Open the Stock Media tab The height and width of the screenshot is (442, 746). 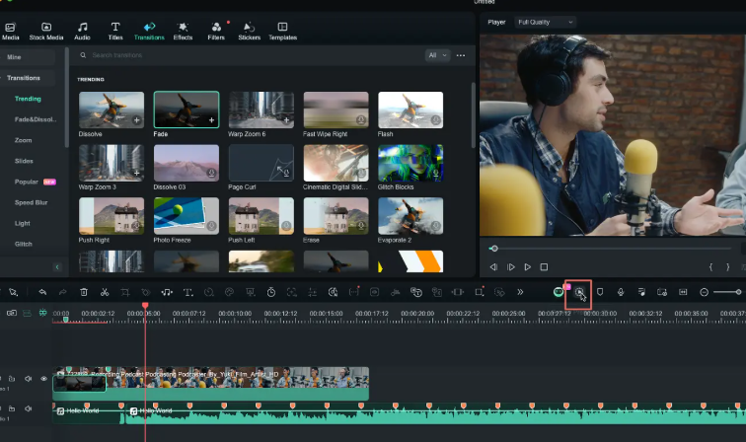click(x=46, y=31)
